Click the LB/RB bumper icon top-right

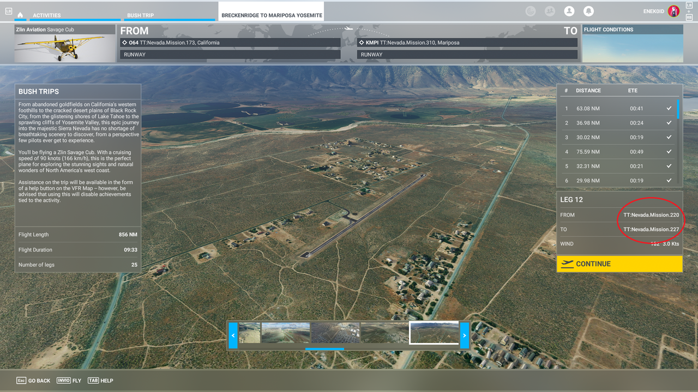click(689, 11)
